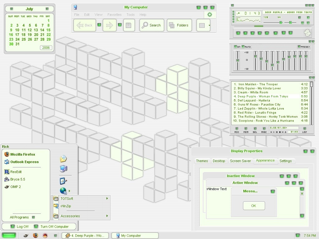Click the Winamp volume slider handle

[281, 22]
